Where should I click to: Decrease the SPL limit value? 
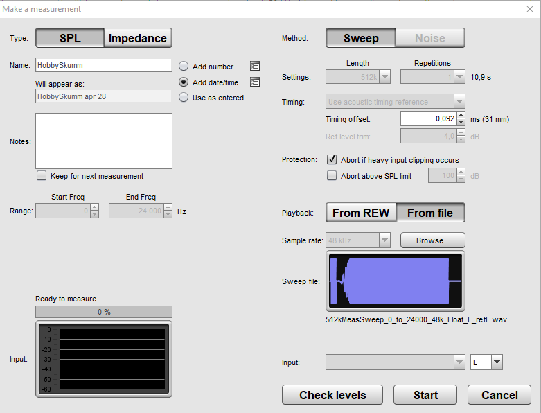tap(461, 179)
